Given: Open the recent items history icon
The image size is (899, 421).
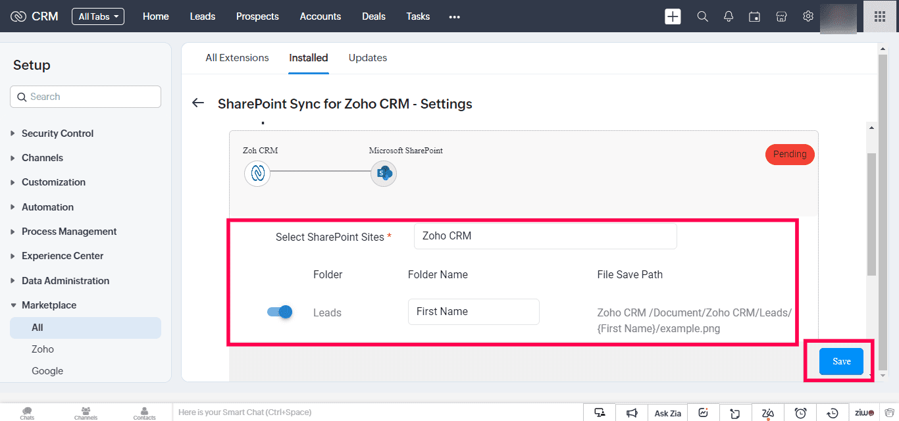Looking at the screenshot, I should 833,412.
